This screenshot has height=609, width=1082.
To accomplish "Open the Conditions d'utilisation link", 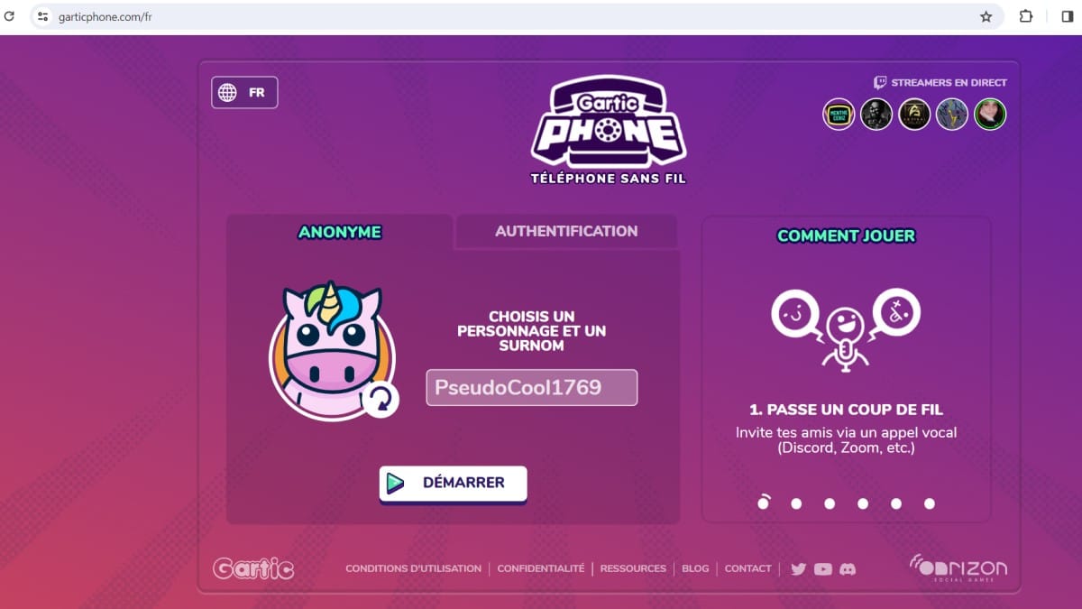I will click(x=413, y=568).
